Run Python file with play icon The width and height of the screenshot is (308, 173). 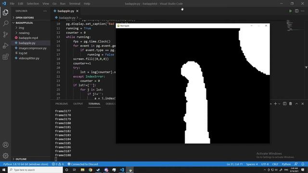(x=290, y=11)
